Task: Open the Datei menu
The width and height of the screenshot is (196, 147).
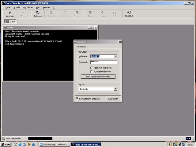Action: pos(8,7)
